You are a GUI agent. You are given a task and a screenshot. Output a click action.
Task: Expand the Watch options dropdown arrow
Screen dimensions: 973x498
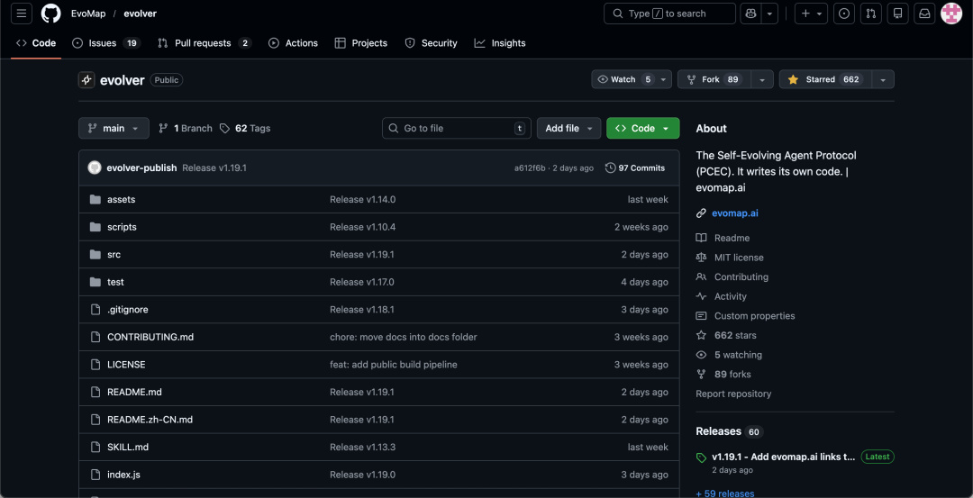(x=663, y=79)
